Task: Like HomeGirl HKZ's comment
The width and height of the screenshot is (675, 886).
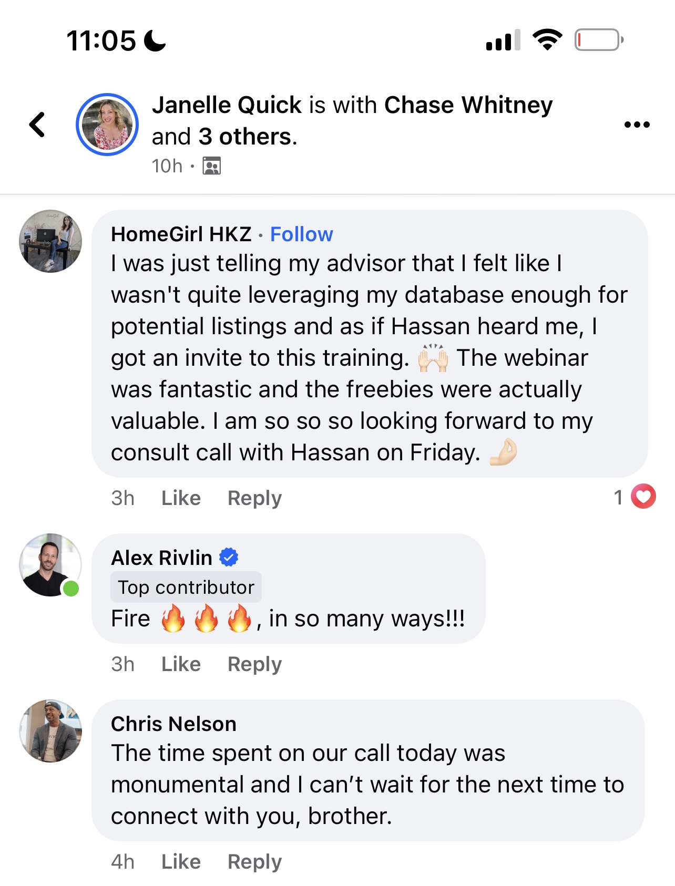Action: pos(181,498)
